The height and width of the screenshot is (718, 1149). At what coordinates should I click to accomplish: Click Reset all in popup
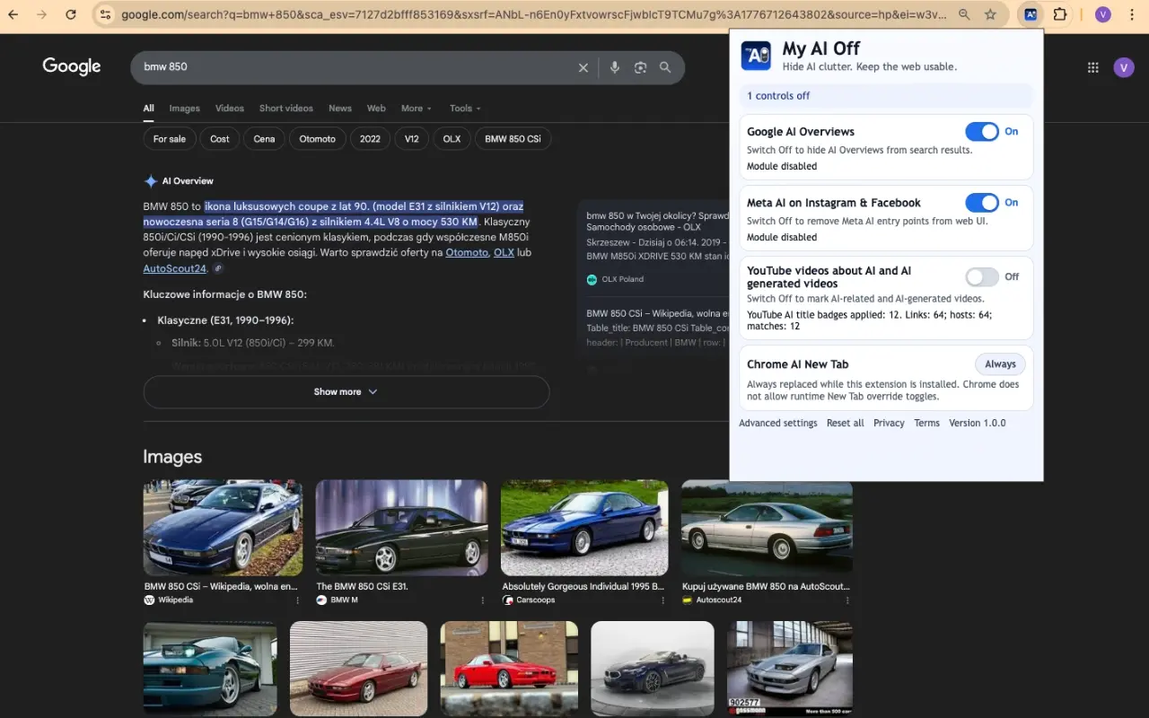pos(846,424)
